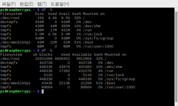
Task: Click the 'df -k' command text
Action: pos(47,51)
